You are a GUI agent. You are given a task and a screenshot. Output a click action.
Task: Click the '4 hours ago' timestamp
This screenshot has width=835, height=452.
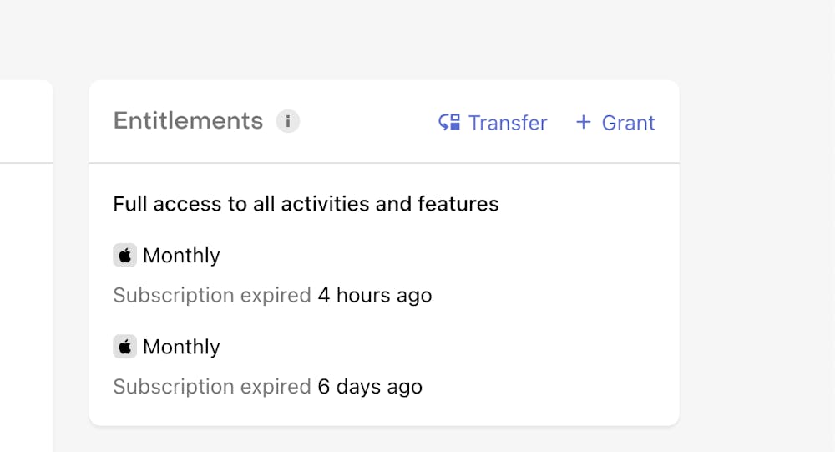374,295
